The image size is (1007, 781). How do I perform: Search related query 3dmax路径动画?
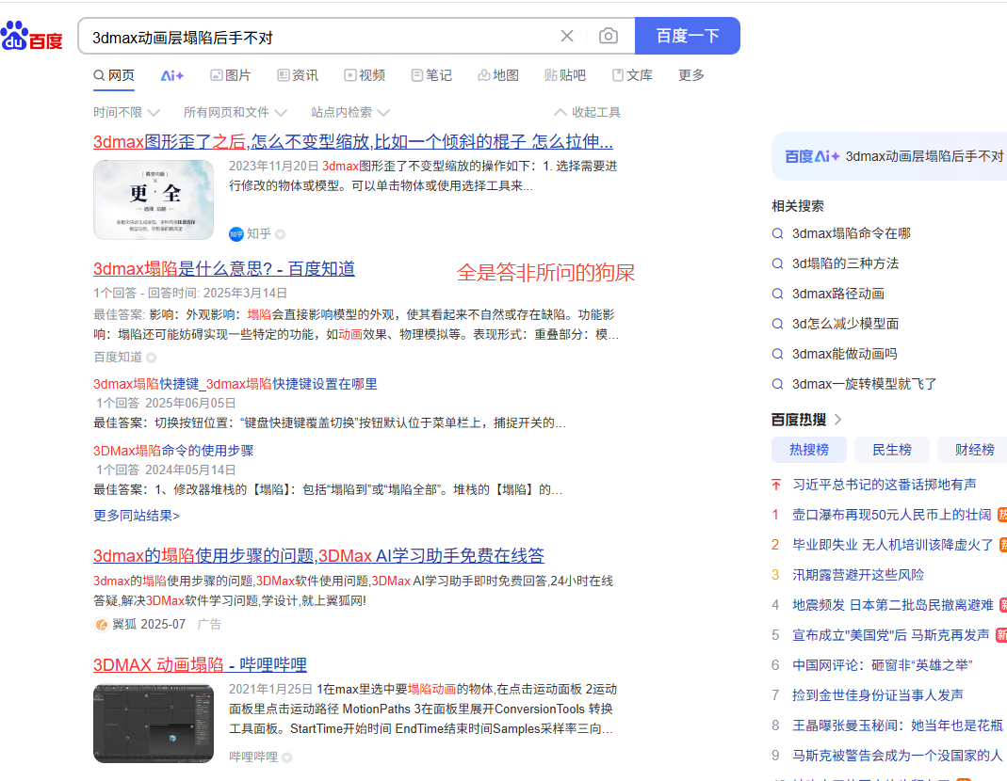click(838, 294)
